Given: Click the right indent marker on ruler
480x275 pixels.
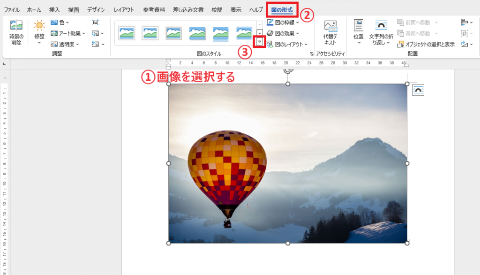Looking at the screenshot, I should (x=406, y=65).
